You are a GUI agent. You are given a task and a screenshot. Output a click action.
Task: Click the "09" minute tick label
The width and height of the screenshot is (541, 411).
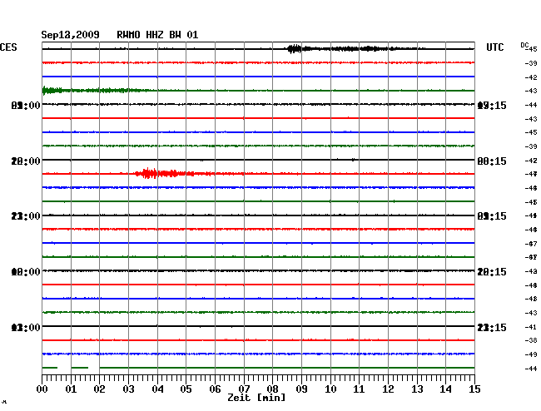coord(301,389)
